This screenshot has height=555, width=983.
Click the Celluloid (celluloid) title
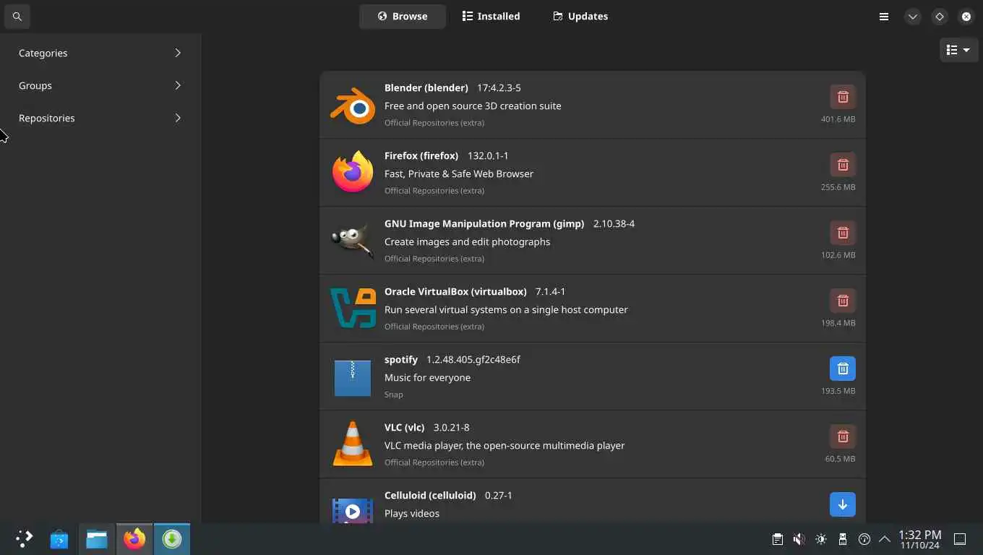click(430, 495)
